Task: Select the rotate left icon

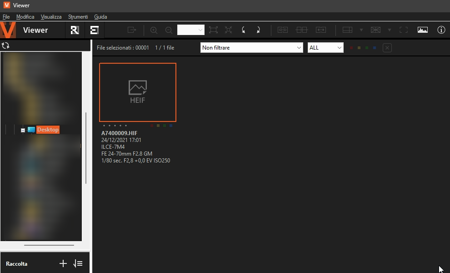Action: [x=244, y=30]
